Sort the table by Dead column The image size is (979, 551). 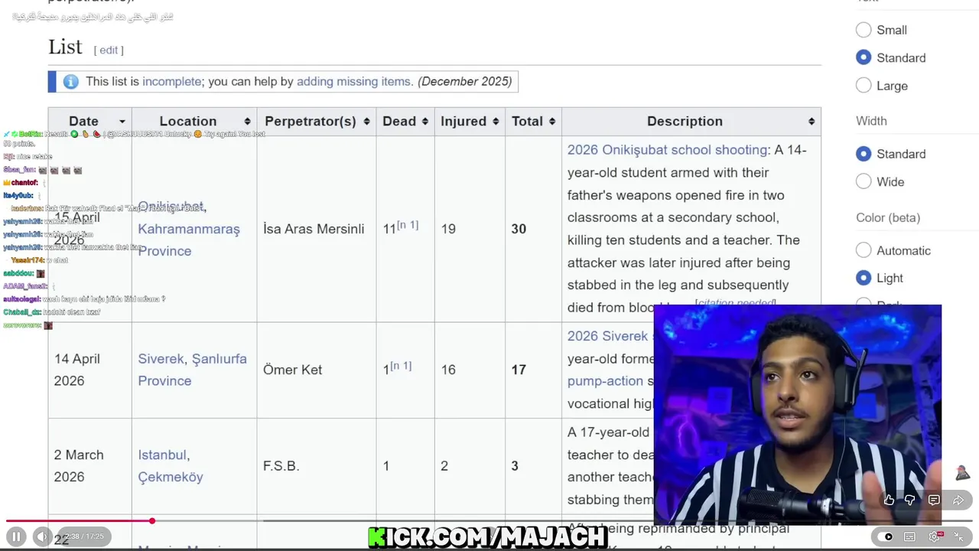(x=405, y=121)
